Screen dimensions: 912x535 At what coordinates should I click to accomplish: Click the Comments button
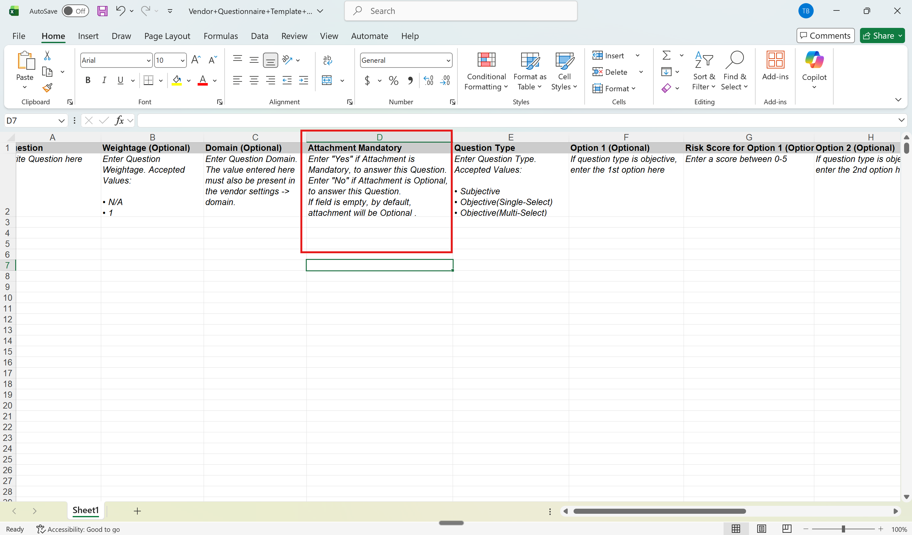click(x=825, y=35)
